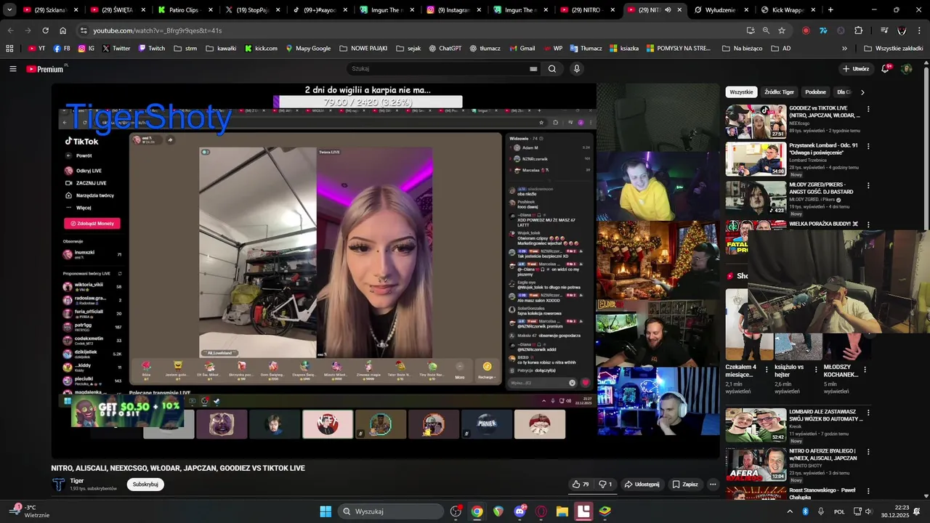930x523 pixels.
Task: Open on-screen keyboard icon in search box
Action: 533,69
